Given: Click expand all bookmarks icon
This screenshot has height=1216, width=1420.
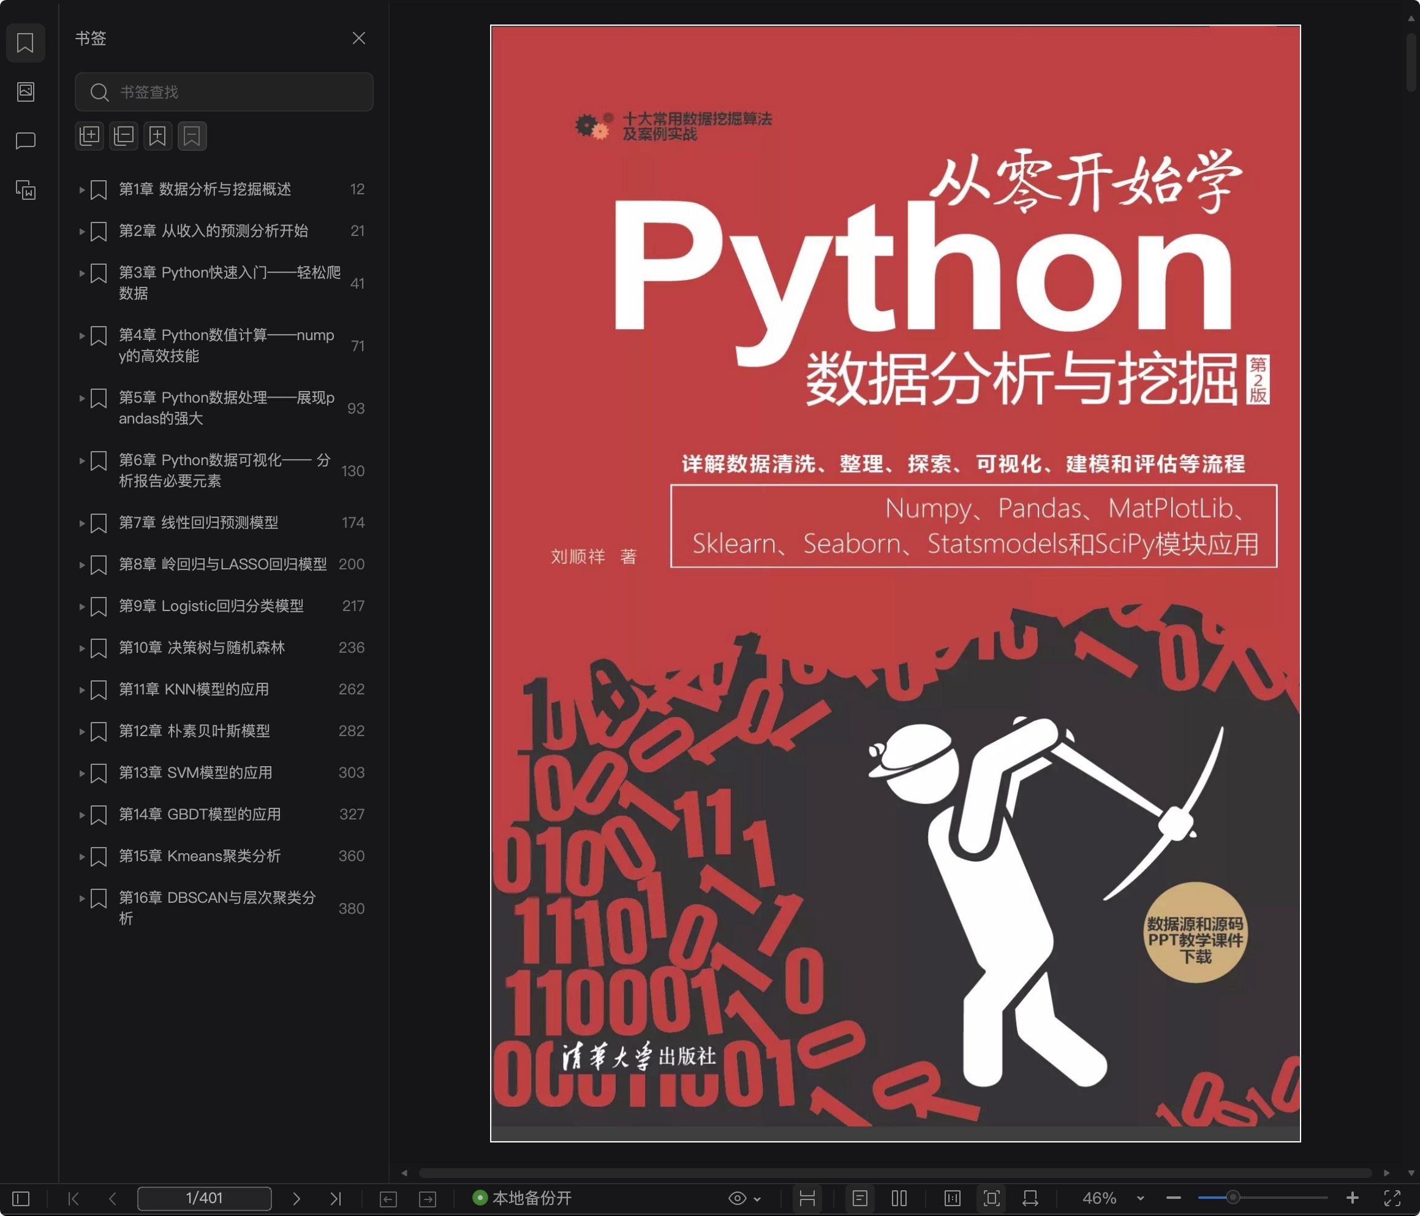Looking at the screenshot, I should 90,136.
